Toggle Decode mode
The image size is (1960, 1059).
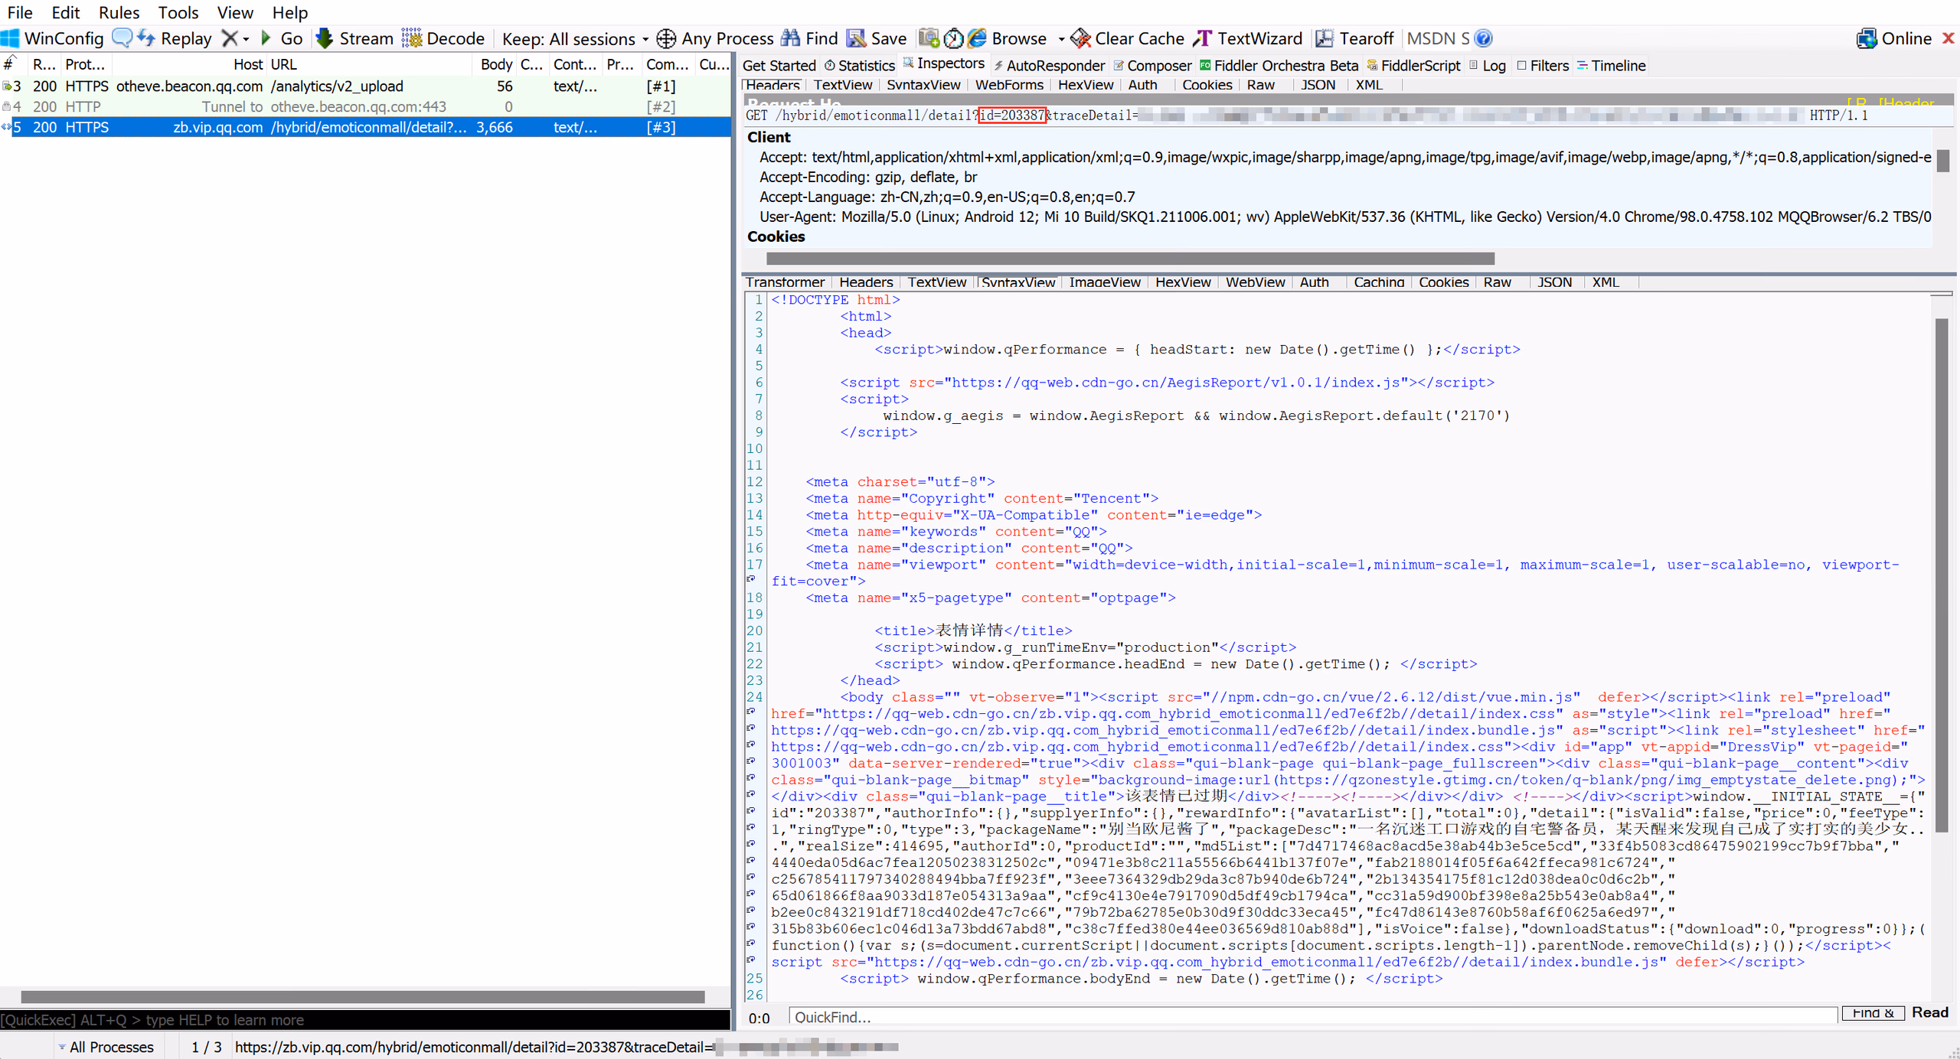(444, 38)
